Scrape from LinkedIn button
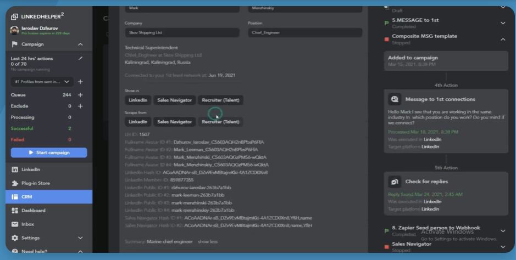This screenshot has height=260, width=516. (x=138, y=122)
